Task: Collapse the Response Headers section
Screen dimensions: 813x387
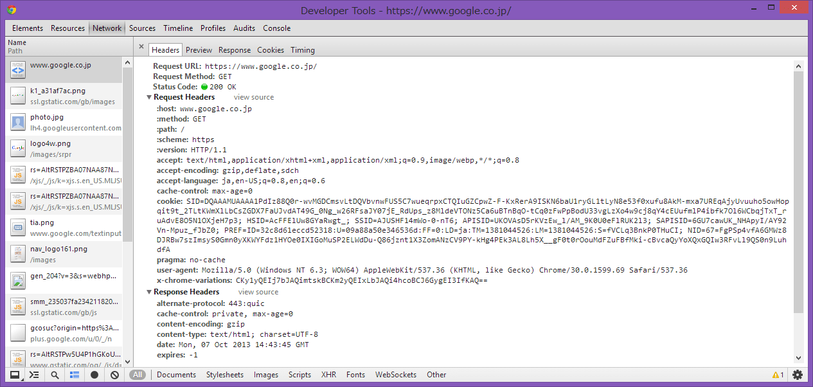Action: coord(150,292)
